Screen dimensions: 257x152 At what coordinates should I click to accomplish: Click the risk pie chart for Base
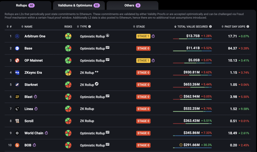tap(68, 48)
